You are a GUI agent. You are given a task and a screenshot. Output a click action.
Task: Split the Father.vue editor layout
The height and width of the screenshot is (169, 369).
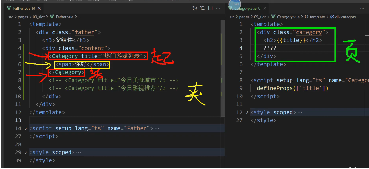[x=211, y=8]
